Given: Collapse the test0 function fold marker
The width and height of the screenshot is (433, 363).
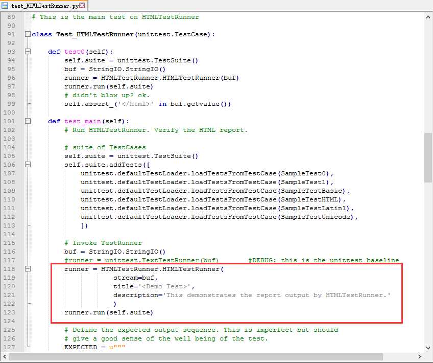Looking at the screenshot, I should click(28, 52).
